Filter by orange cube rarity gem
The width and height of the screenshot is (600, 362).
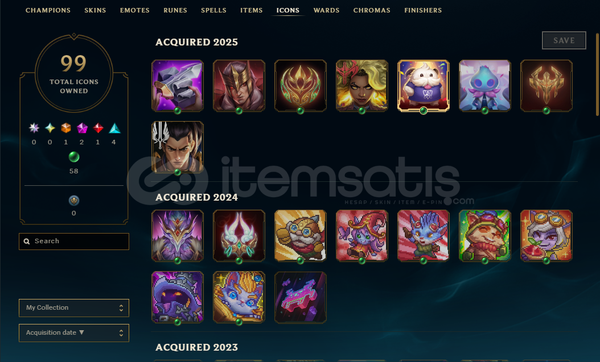[x=66, y=128]
